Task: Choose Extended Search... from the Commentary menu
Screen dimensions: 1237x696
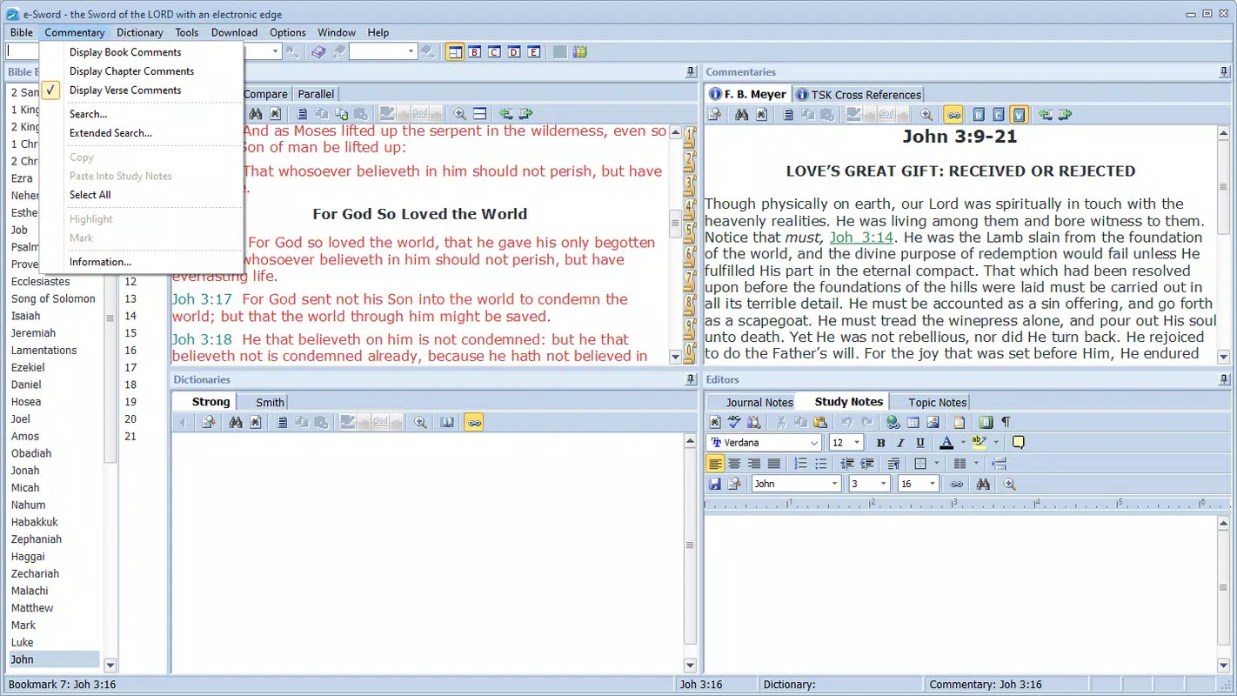Action: (x=110, y=133)
